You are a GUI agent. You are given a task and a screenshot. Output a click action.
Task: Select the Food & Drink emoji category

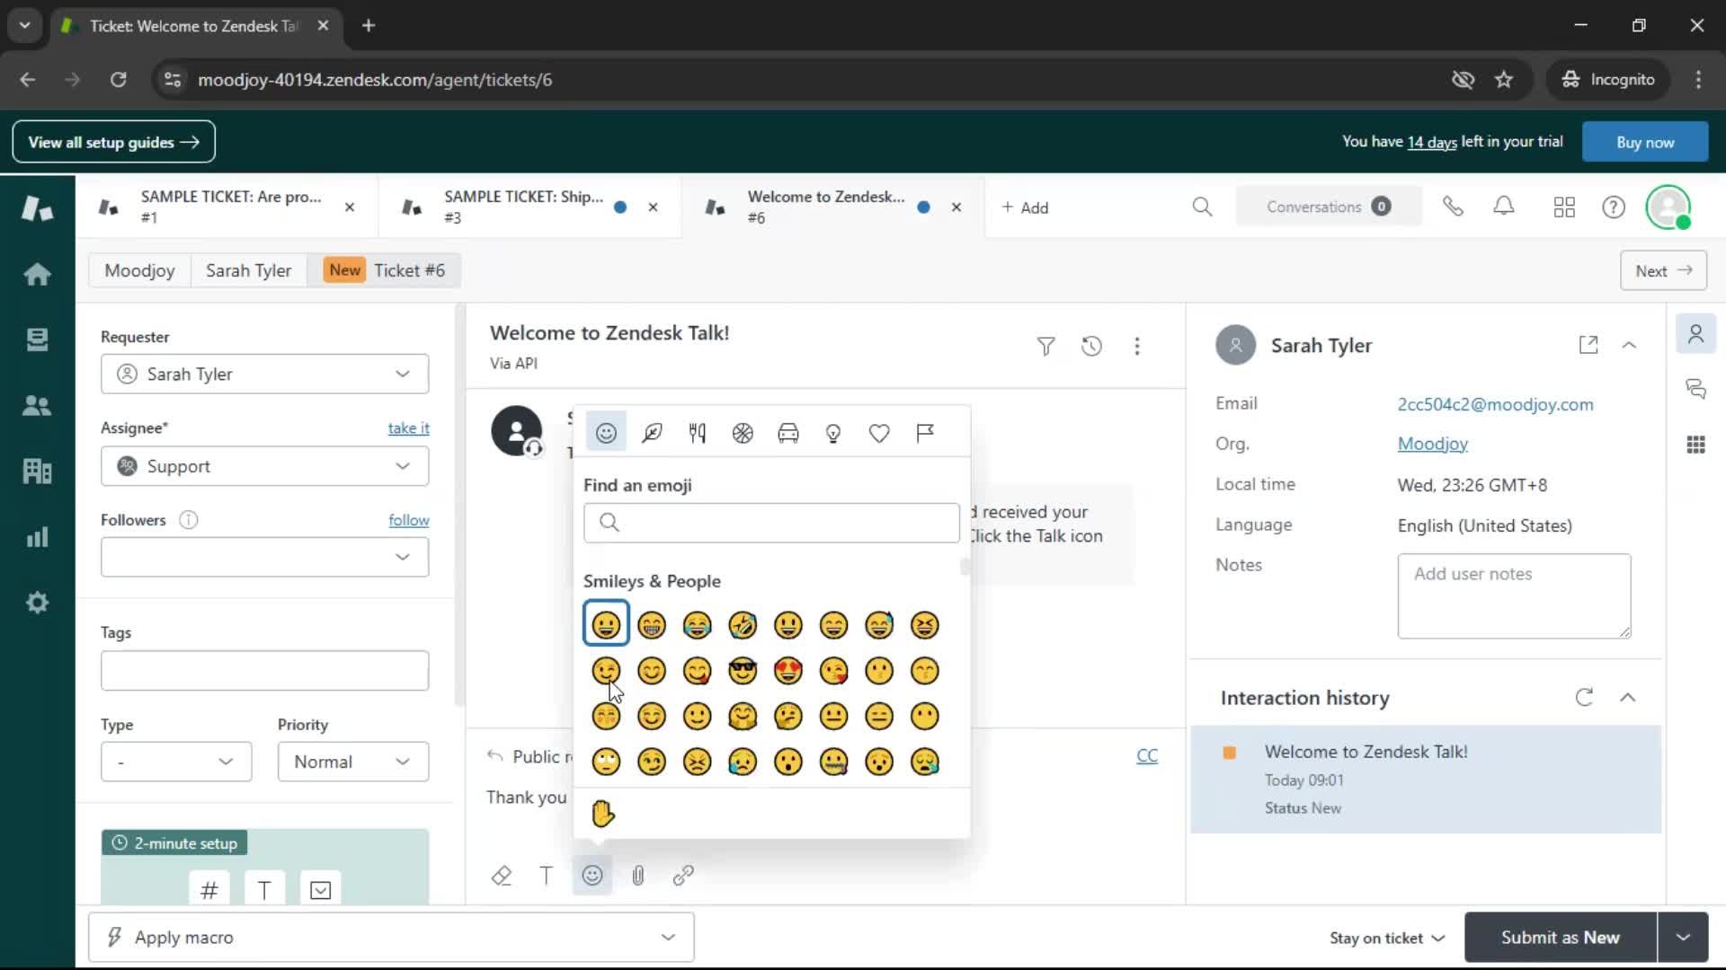click(x=697, y=434)
